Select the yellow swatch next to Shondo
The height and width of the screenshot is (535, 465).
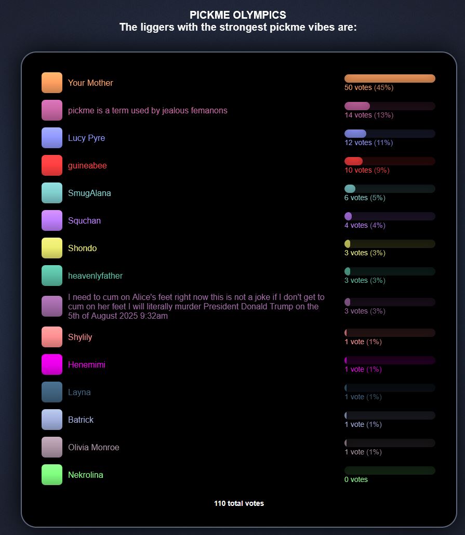coord(52,248)
